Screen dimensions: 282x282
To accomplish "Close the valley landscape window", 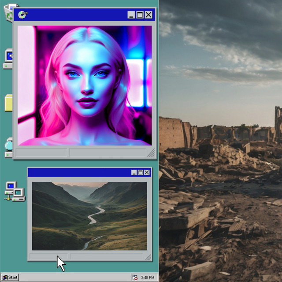I will pos(147,172).
